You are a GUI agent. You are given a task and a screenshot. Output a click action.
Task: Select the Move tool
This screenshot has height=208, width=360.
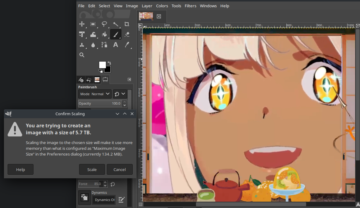click(82, 24)
